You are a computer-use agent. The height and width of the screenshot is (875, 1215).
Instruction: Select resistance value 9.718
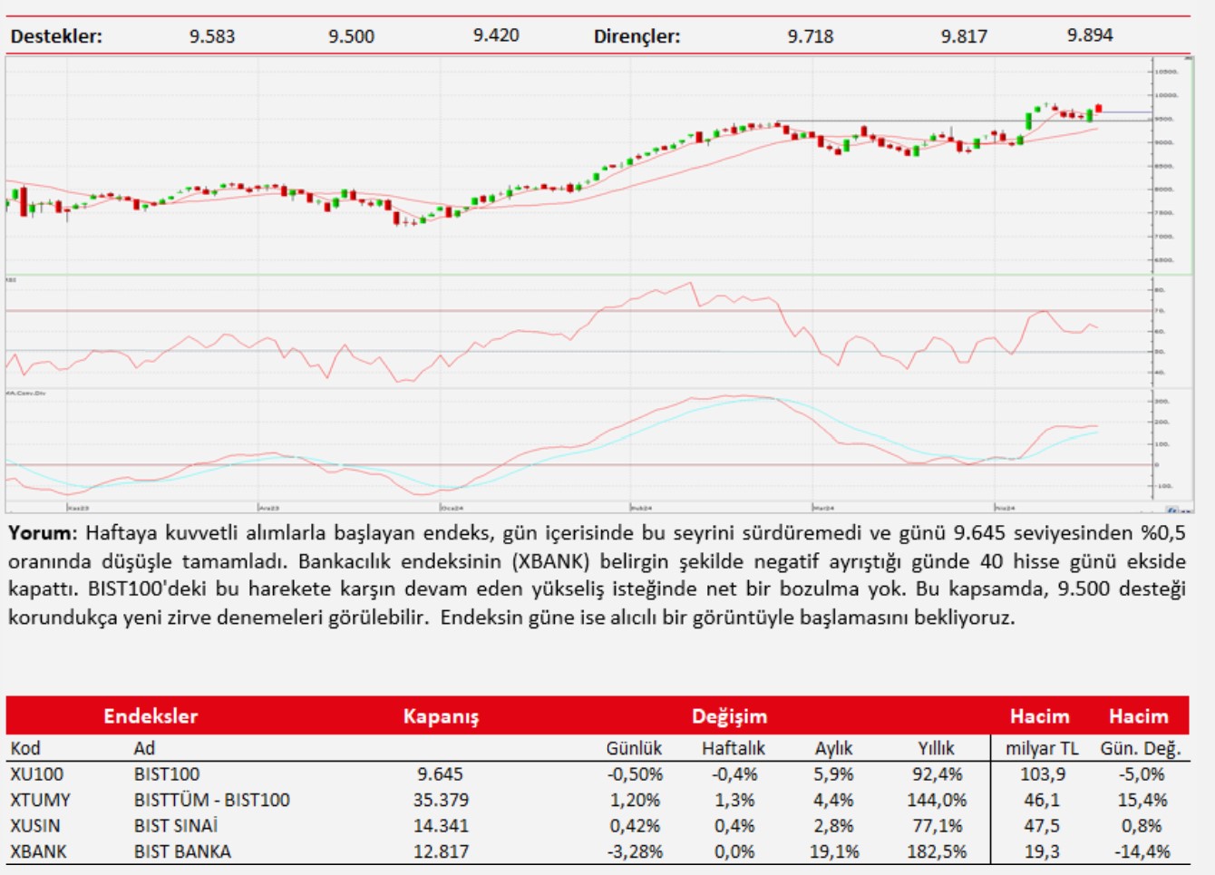(811, 36)
